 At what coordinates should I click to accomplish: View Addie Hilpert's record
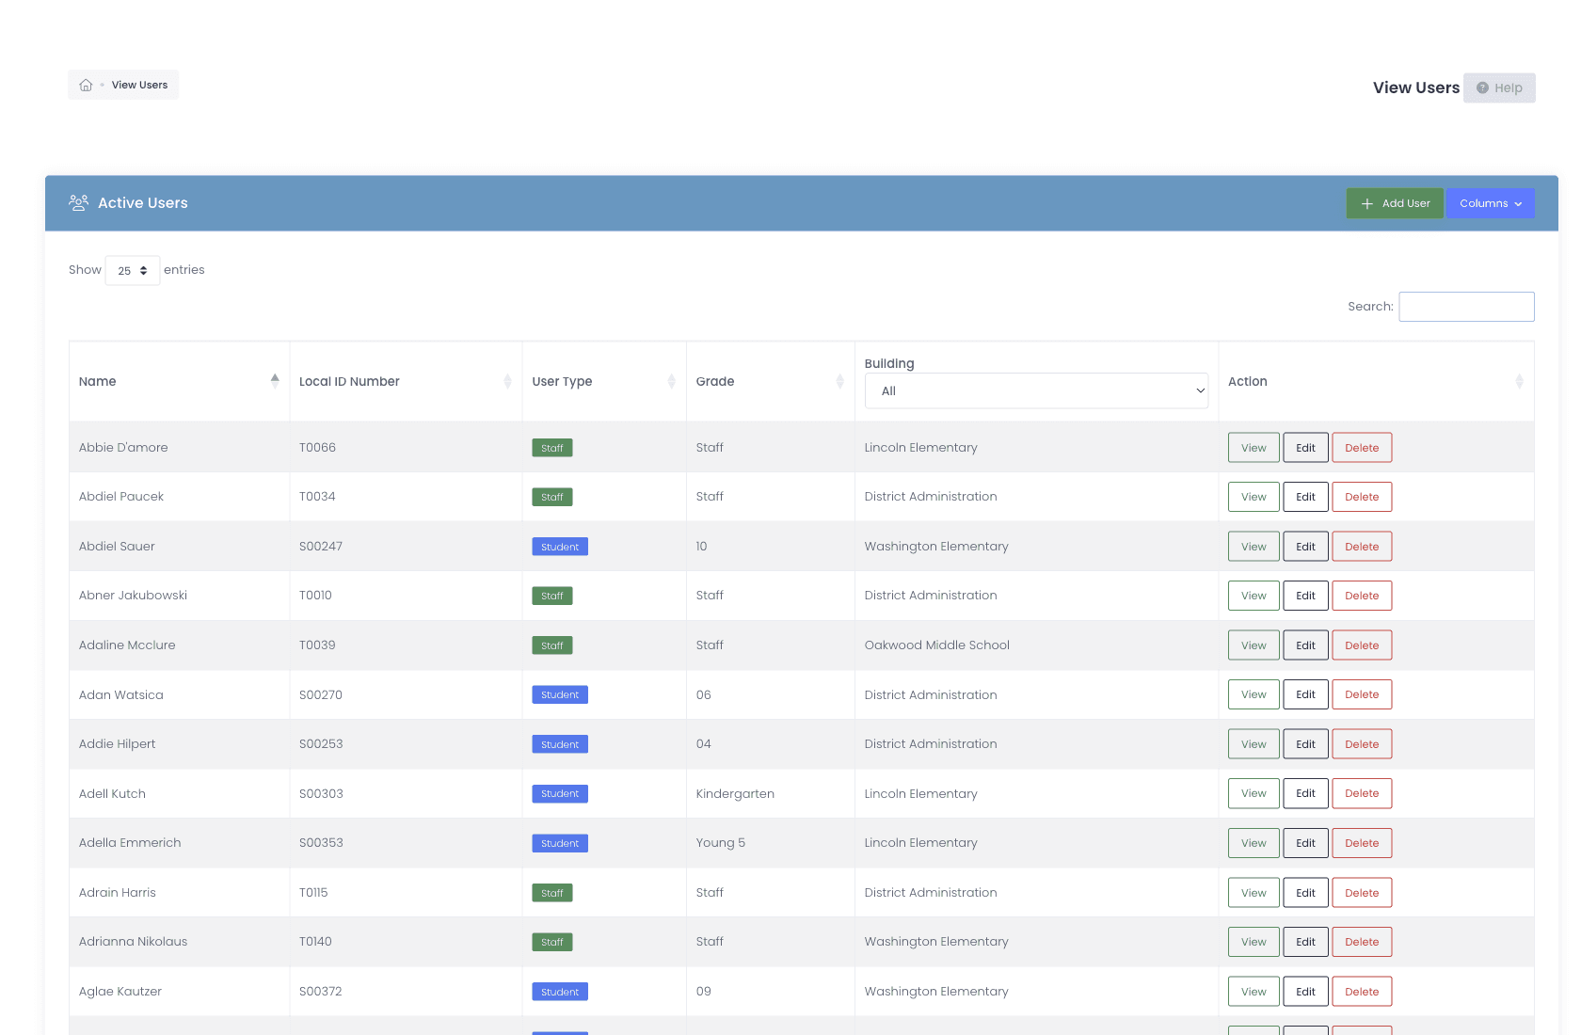1254,744
